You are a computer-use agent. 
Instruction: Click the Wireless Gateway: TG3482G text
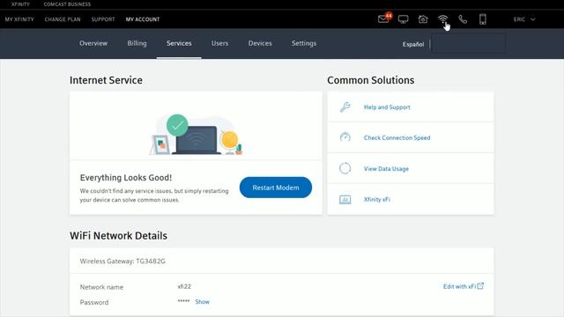pyautogui.click(x=122, y=261)
